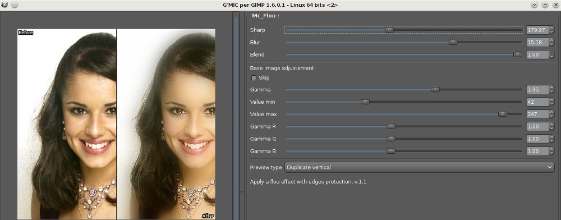This screenshot has width=561, height=220.
Task: Click the Value max spinner arrows
Action: [551, 114]
